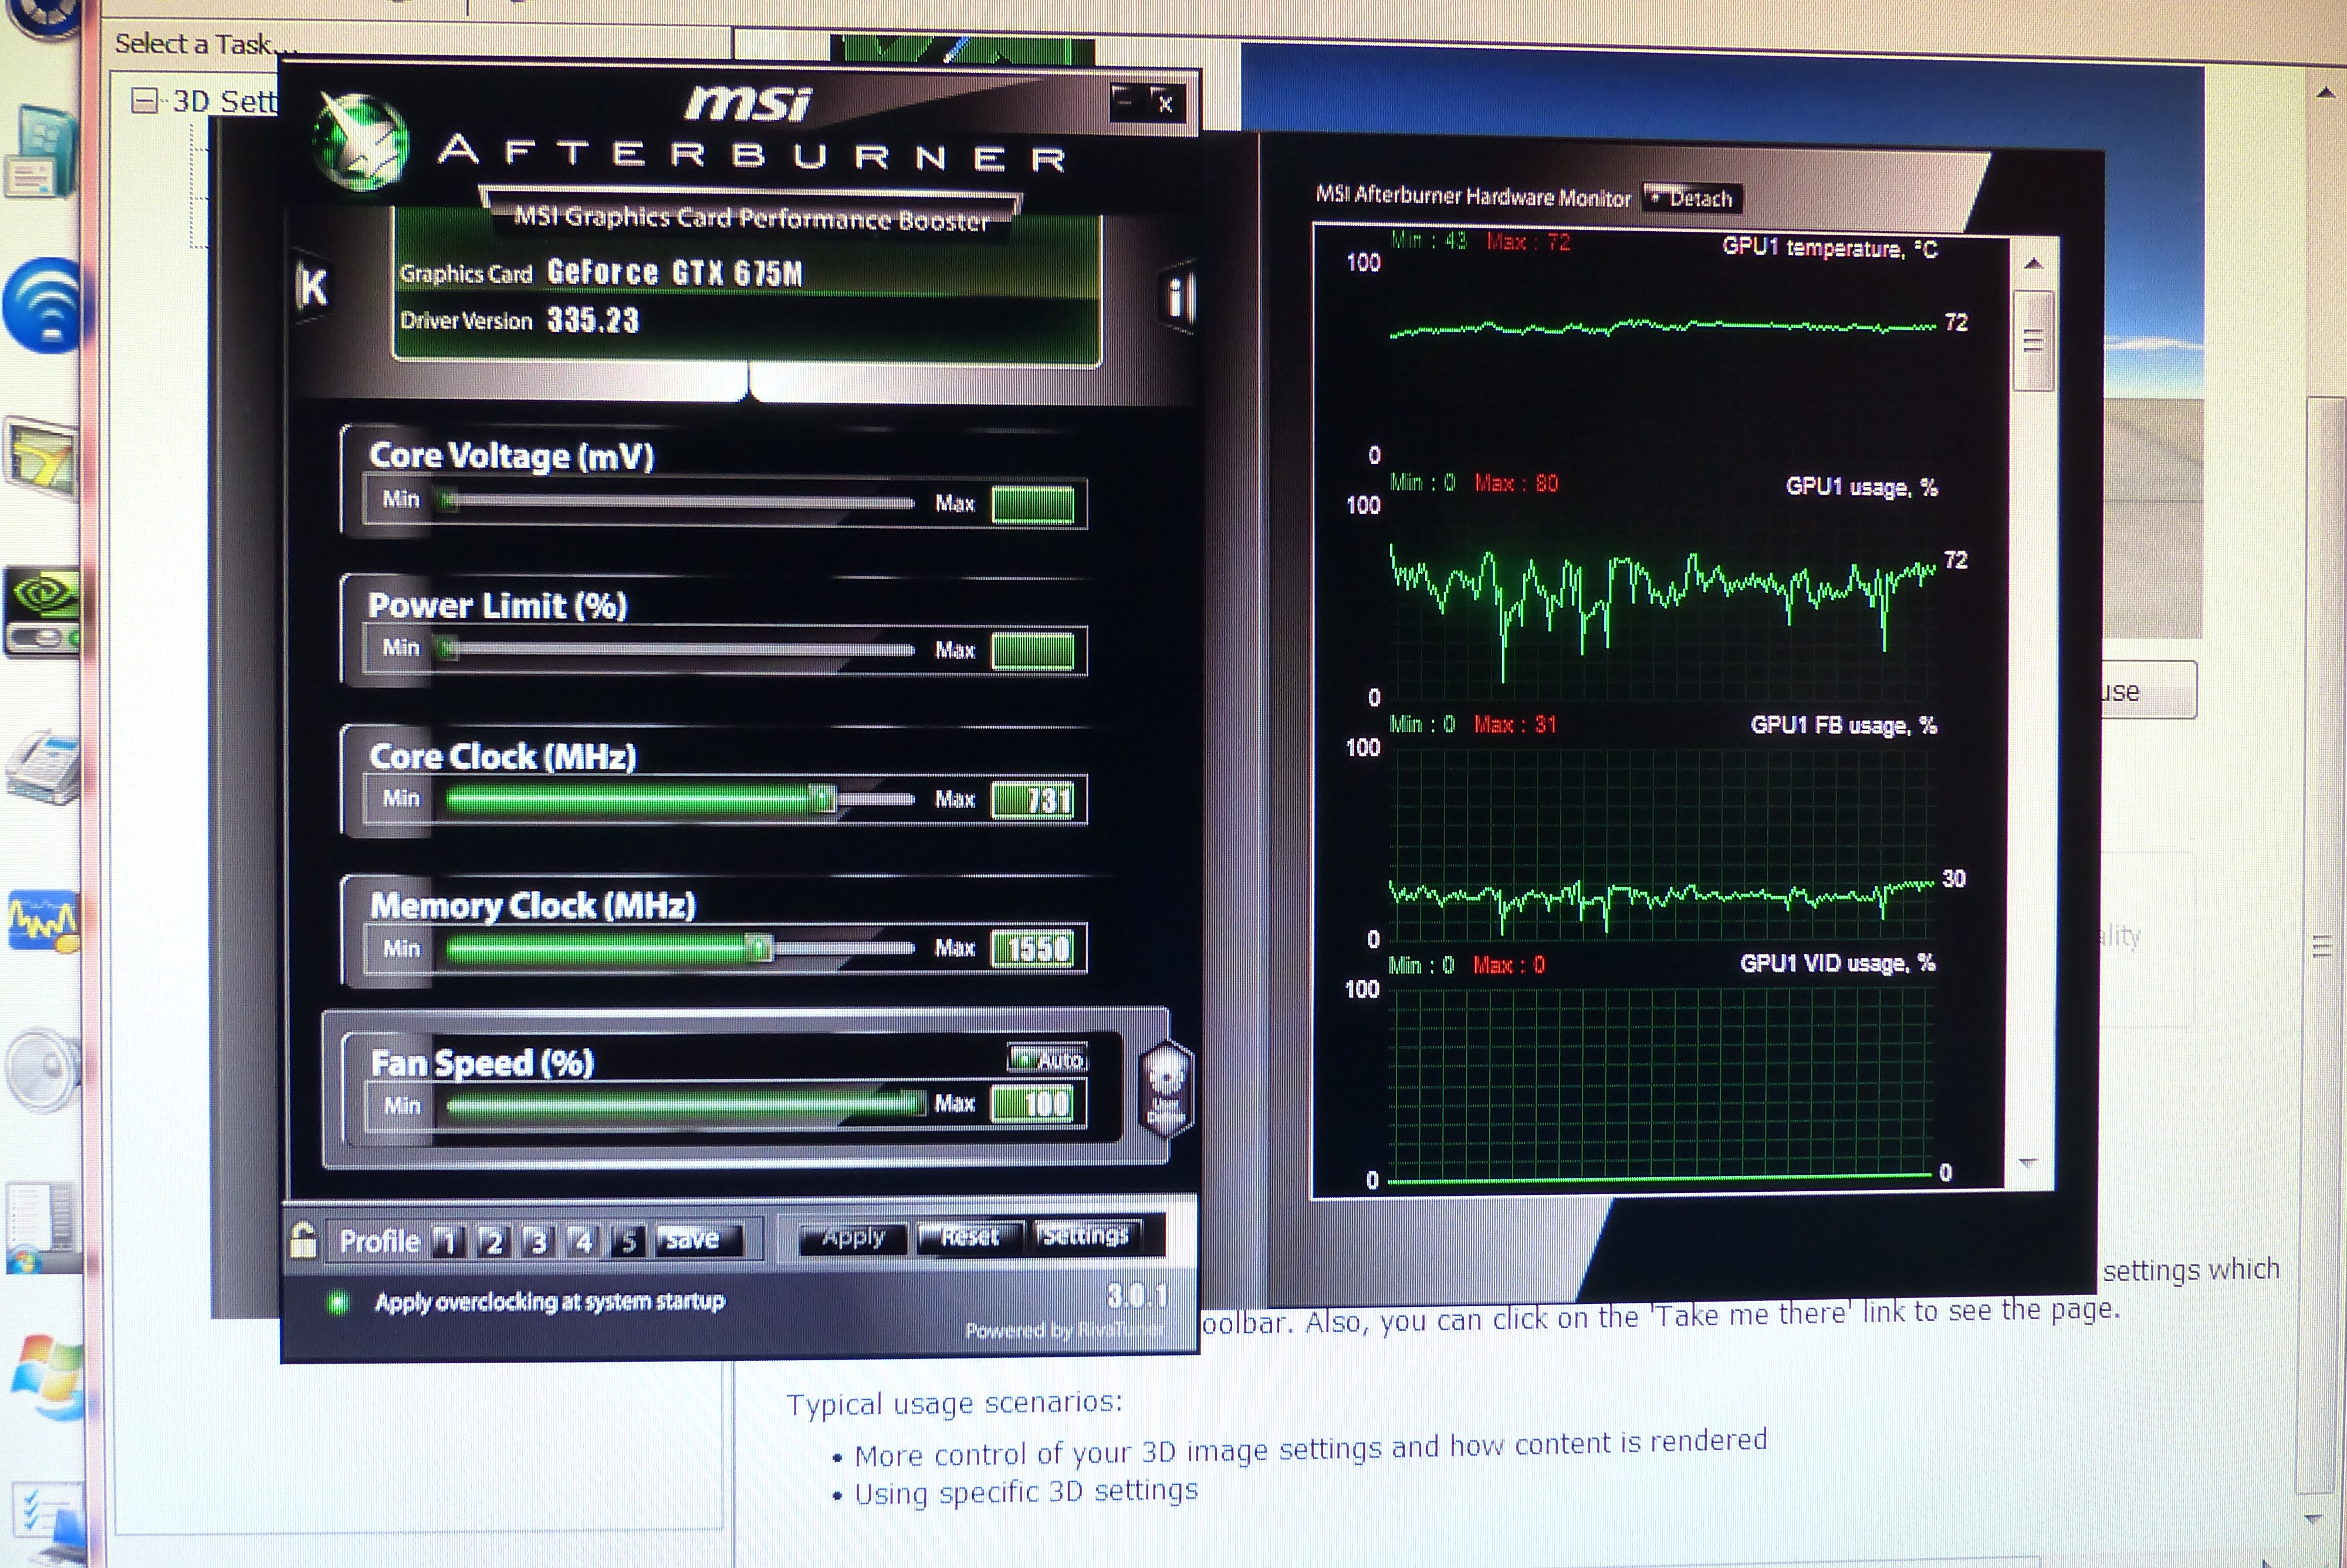Click the NVIDIA panel scrollbar up arrow

(2325, 93)
